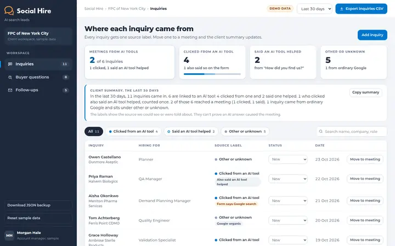The height and width of the screenshot is (246, 395).
Task: Click FPC of New York City breadcrumb
Action: 127,9
